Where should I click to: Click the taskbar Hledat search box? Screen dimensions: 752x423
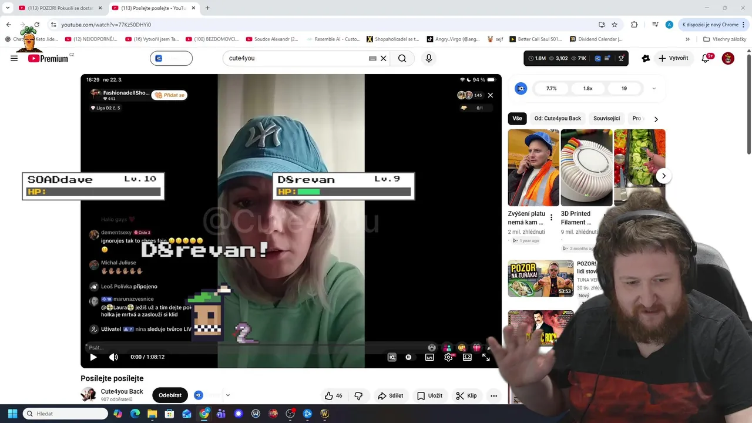65,414
